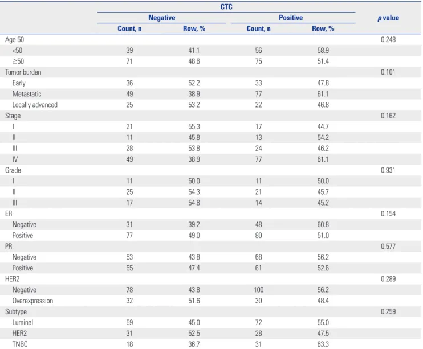Click the value 55.0 in Luminal row
Viewport: 423px width, 349px height.
[x=323, y=323]
